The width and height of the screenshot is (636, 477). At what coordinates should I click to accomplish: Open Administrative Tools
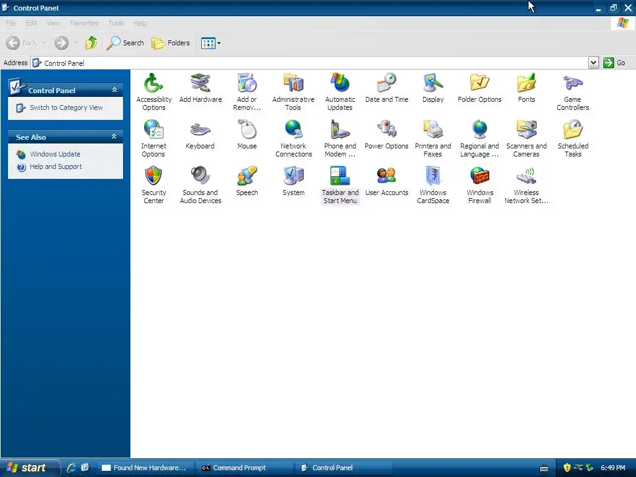point(293,92)
